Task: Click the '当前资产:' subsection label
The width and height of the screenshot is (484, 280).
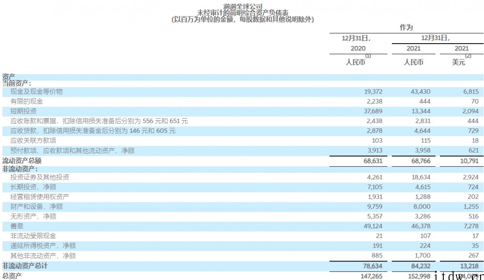Action: point(16,83)
